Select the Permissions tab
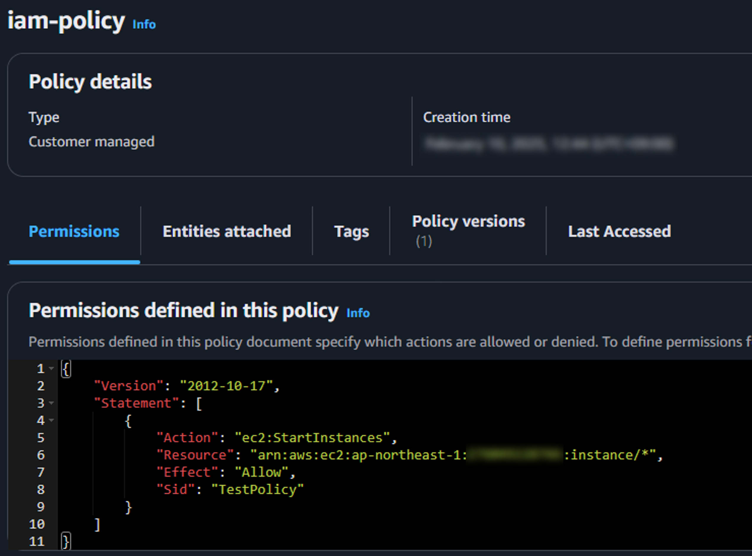752x556 pixels. 74,231
